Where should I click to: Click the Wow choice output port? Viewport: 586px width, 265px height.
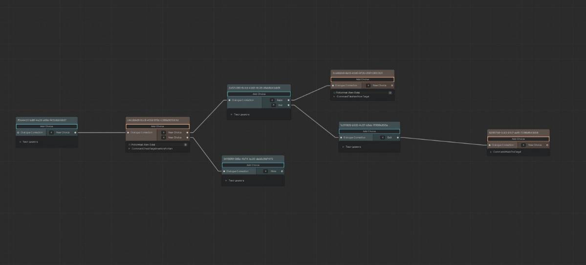point(282,171)
